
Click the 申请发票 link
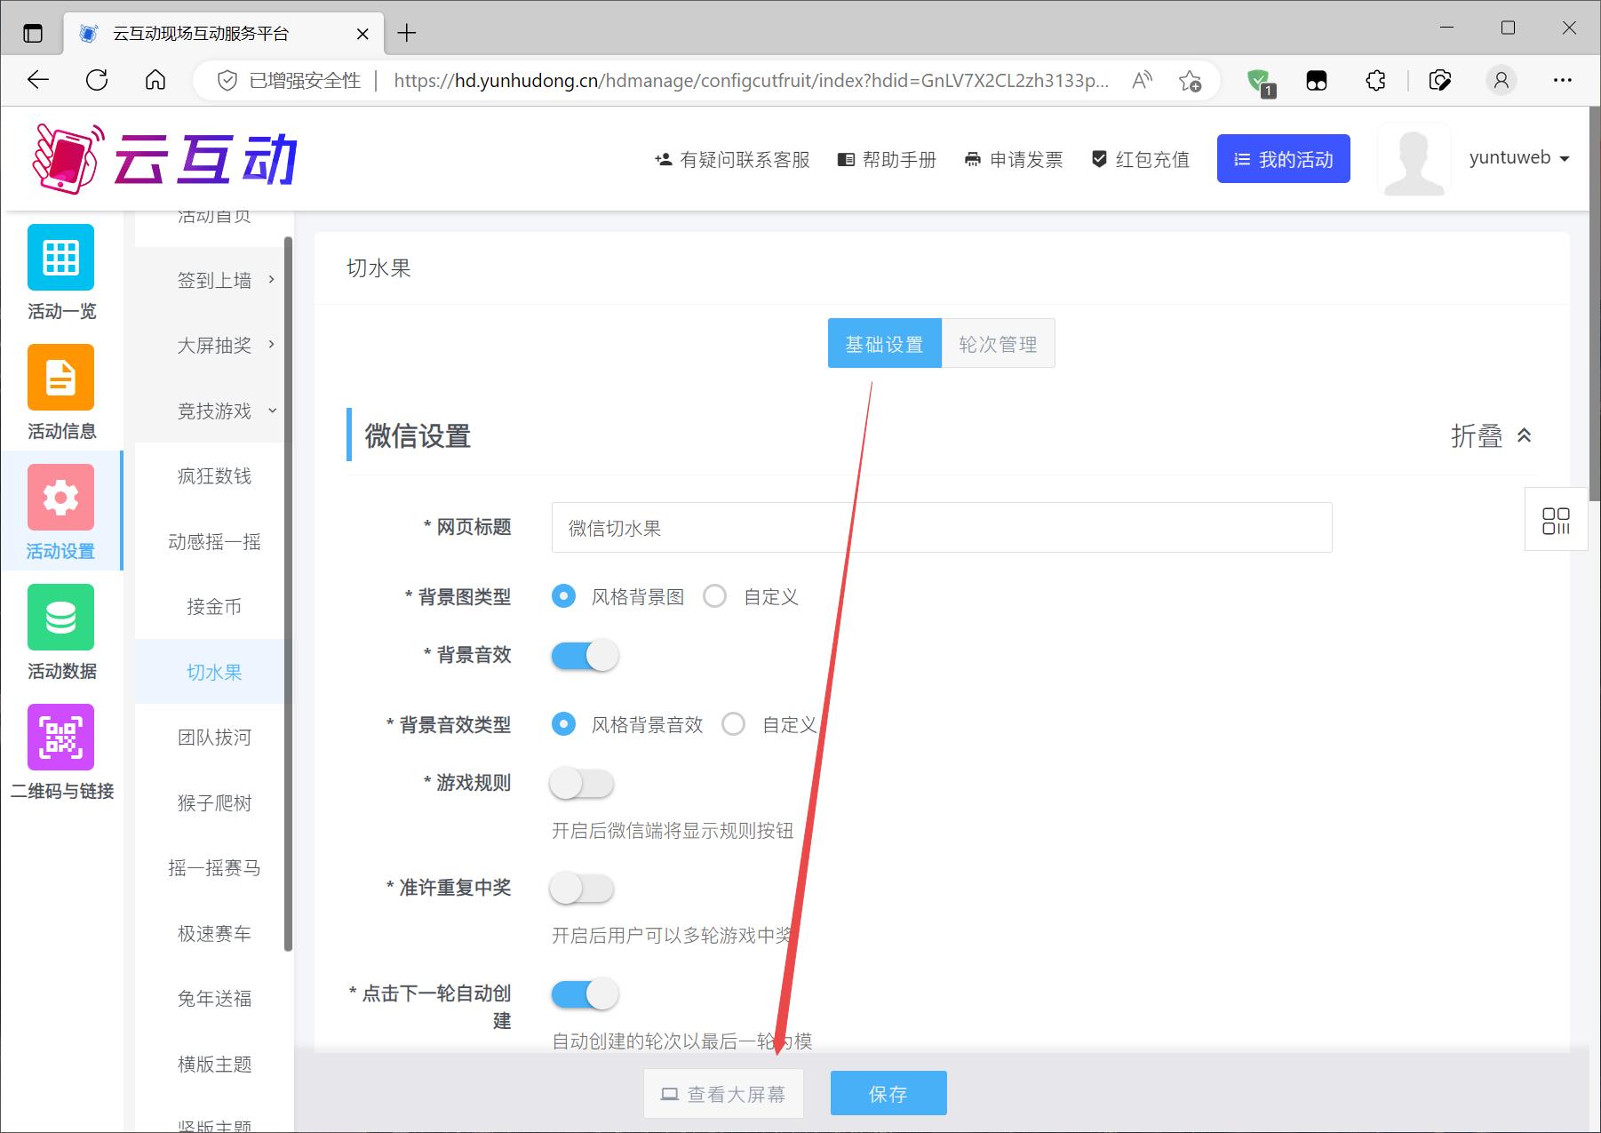pos(1014,159)
